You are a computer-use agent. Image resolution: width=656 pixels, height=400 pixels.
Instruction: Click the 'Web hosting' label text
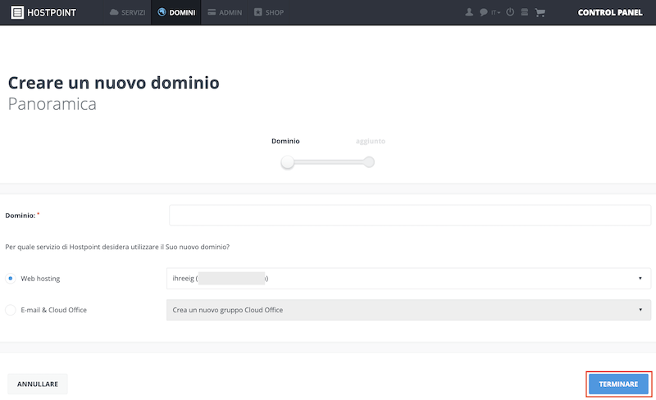pos(40,279)
